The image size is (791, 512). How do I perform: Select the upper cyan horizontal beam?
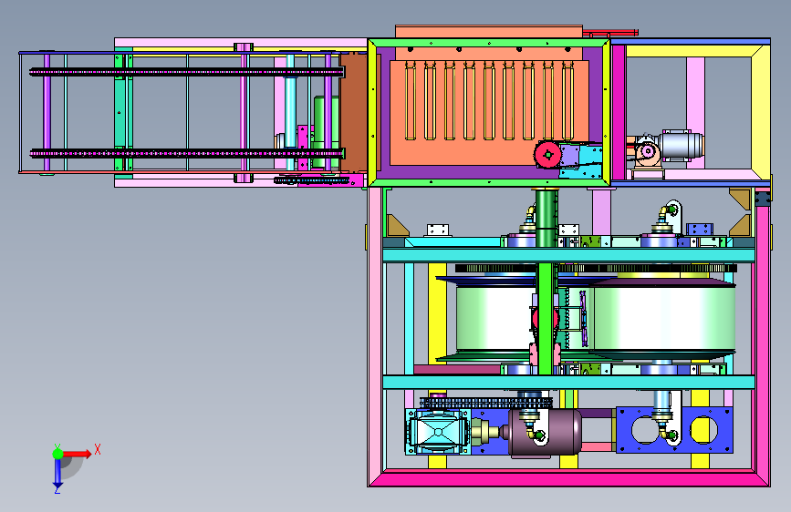568,255
